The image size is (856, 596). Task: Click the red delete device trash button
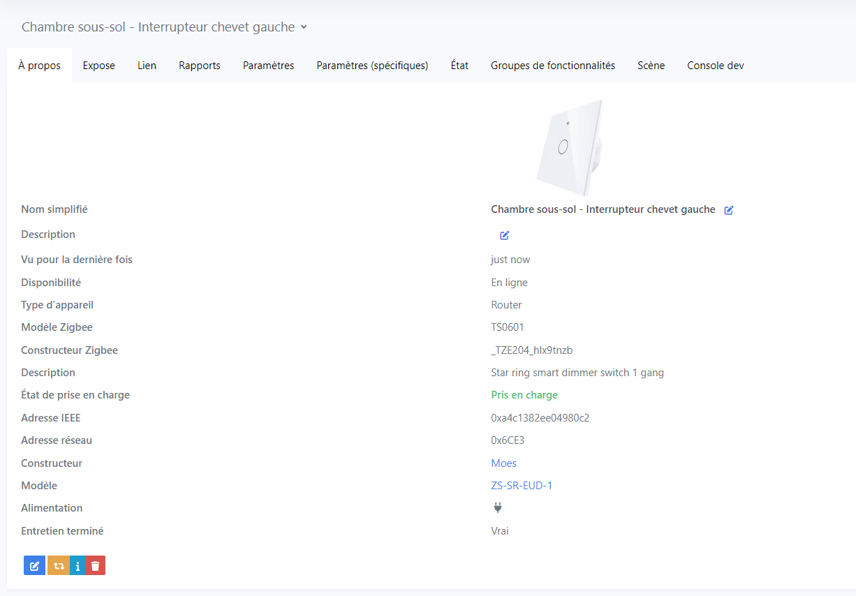[x=96, y=565]
